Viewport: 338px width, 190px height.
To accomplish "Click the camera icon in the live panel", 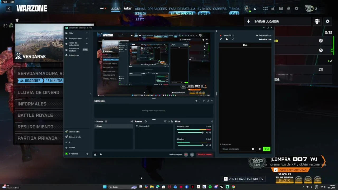I will 227,39.
